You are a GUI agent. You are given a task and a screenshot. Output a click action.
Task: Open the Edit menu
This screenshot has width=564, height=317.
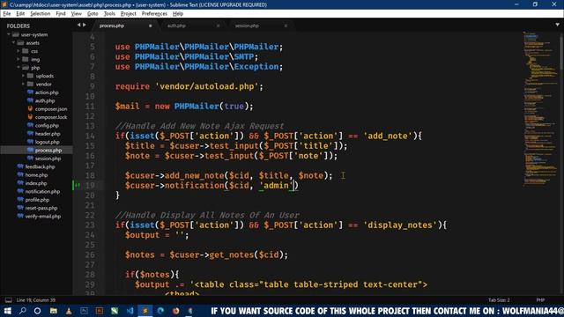tap(20, 14)
